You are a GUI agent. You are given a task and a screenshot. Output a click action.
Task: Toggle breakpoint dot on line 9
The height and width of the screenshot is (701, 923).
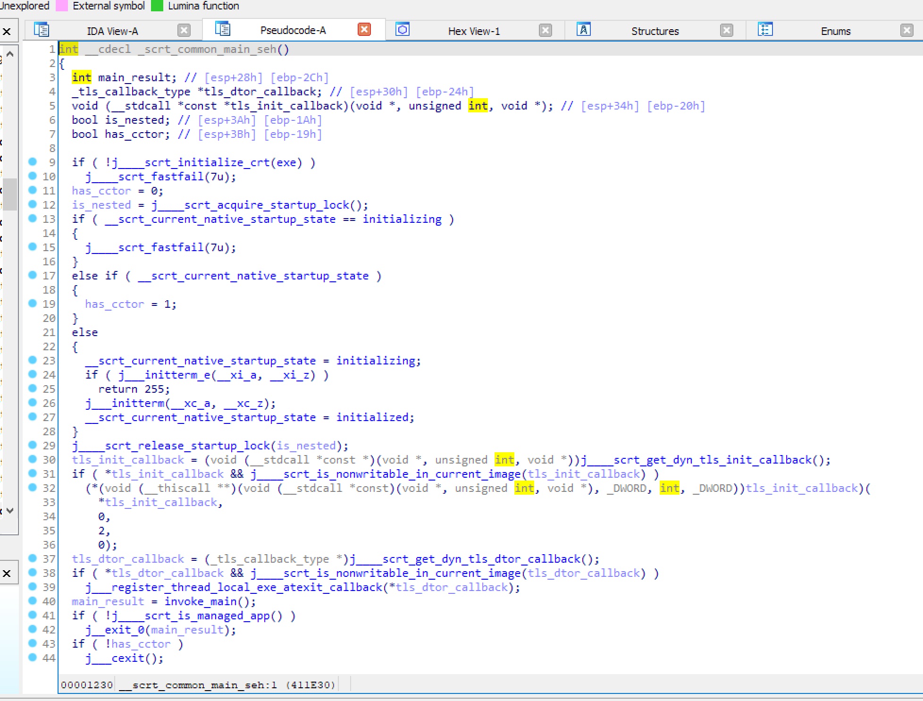[x=33, y=162]
